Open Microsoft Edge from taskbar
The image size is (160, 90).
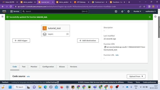pos(45,87)
